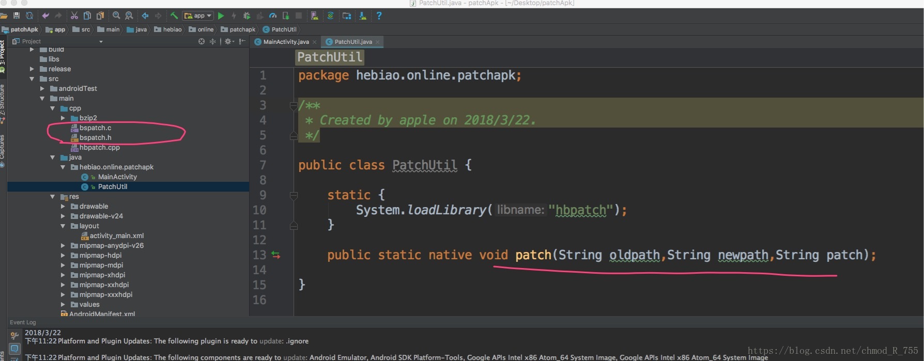This screenshot has width=924, height=361.
Task: Fold the doc comment at line 3
Action: [x=294, y=105]
